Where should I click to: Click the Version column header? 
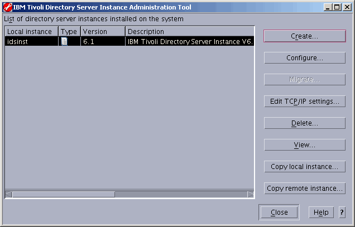point(103,32)
